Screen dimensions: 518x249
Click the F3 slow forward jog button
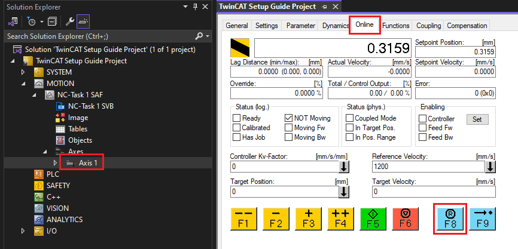(308, 219)
